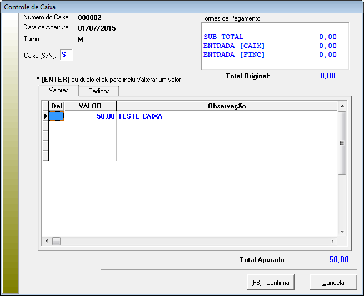Switch to the Pedidos tab
Viewport: 364px width, 296px height.
point(99,91)
